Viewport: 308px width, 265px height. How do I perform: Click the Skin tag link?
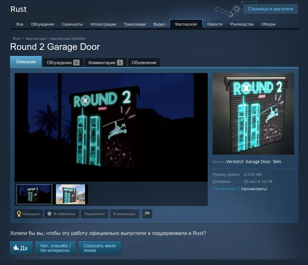(x=277, y=162)
